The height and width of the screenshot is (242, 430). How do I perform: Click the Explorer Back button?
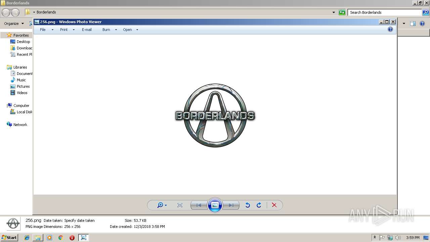pyautogui.click(x=6, y=12)
